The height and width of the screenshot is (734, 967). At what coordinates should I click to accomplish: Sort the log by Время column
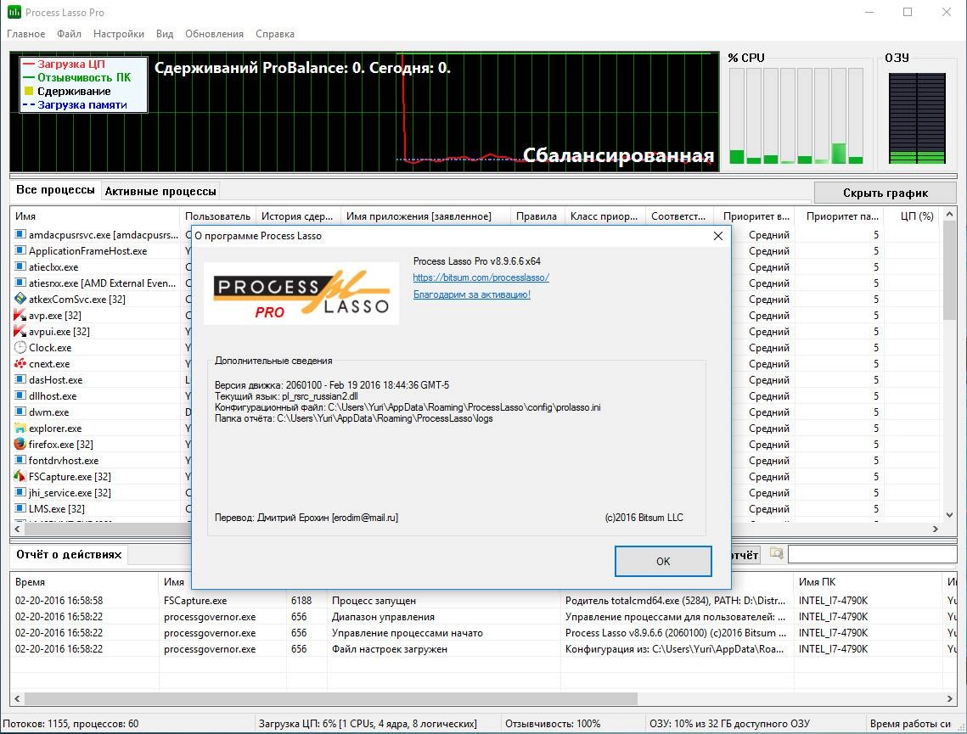[x=85, y=582]
